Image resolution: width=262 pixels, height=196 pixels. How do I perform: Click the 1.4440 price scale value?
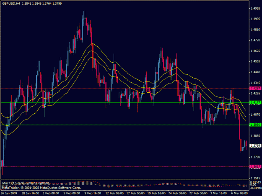(256, 72)
